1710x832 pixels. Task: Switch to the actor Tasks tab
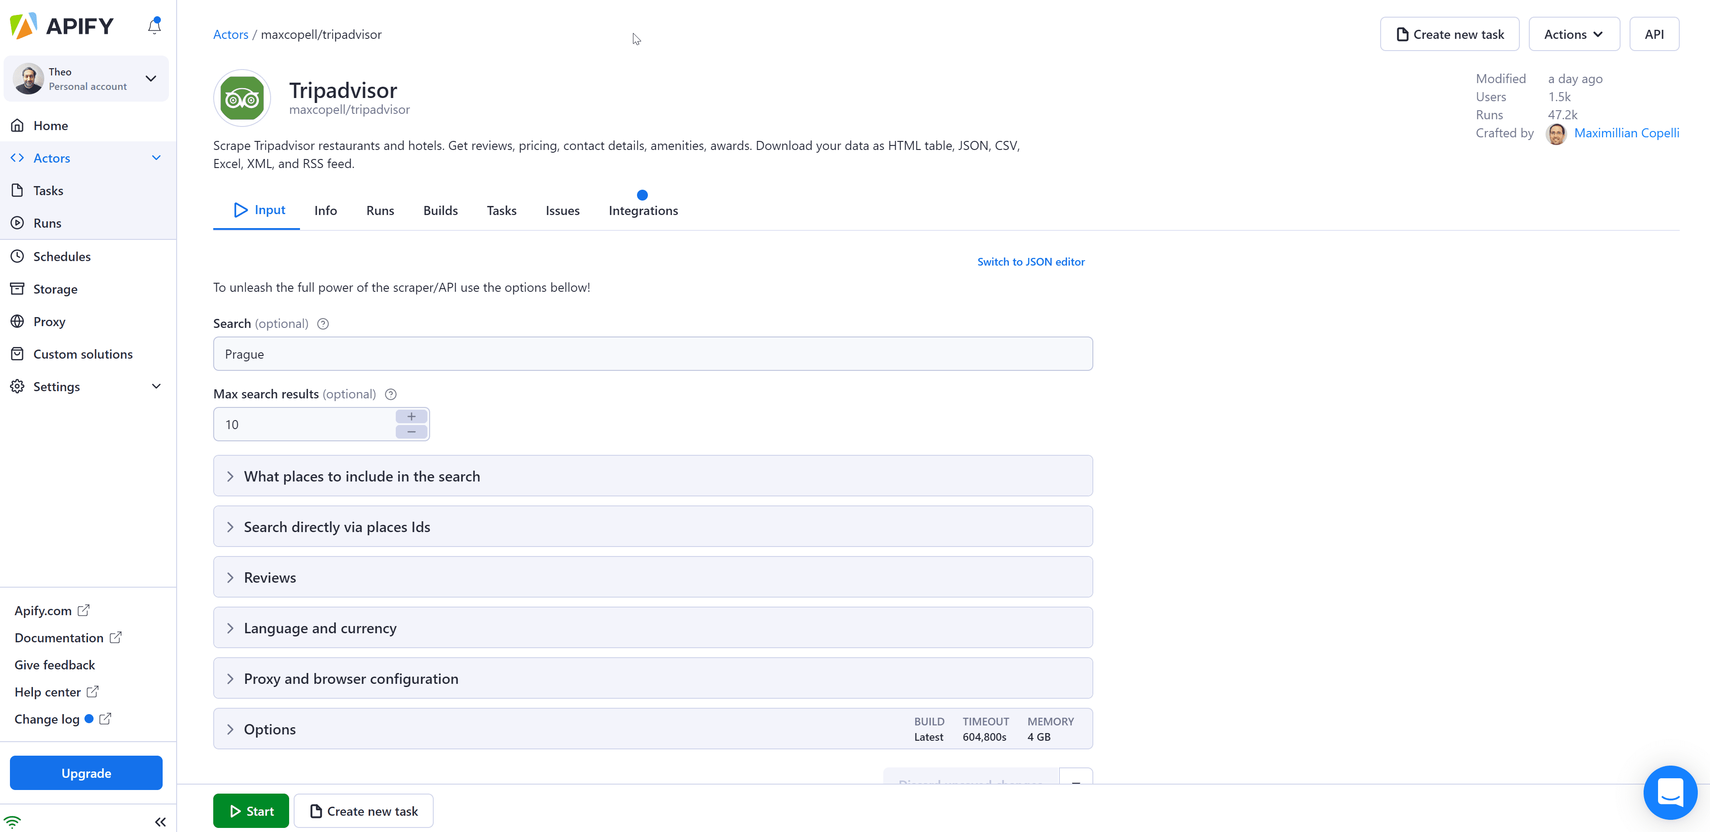pos(501,210)
